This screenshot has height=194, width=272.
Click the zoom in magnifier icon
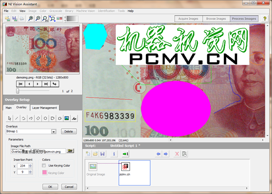pyautogui.click(x=31, y=18)
